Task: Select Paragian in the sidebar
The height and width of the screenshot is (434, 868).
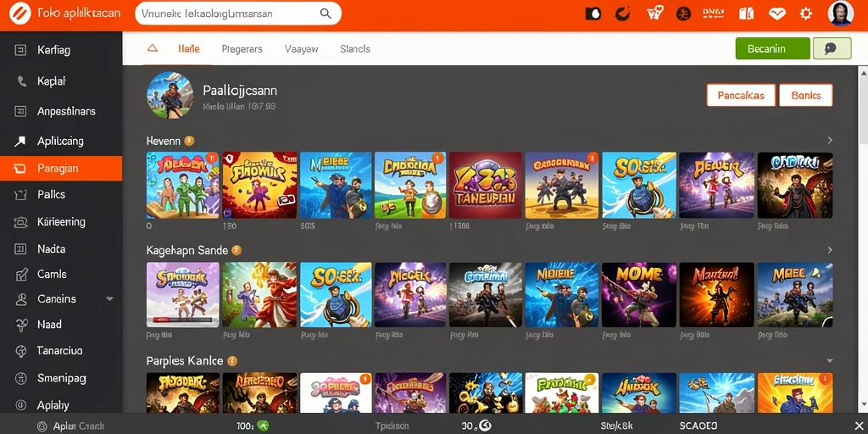Action: click(61, 169)
